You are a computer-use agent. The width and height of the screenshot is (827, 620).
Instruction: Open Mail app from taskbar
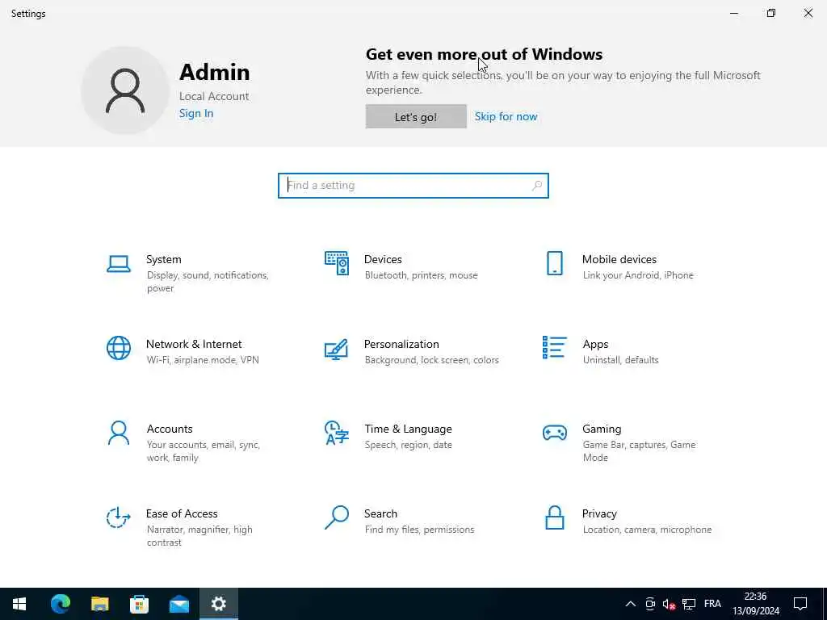coord(178,604)
